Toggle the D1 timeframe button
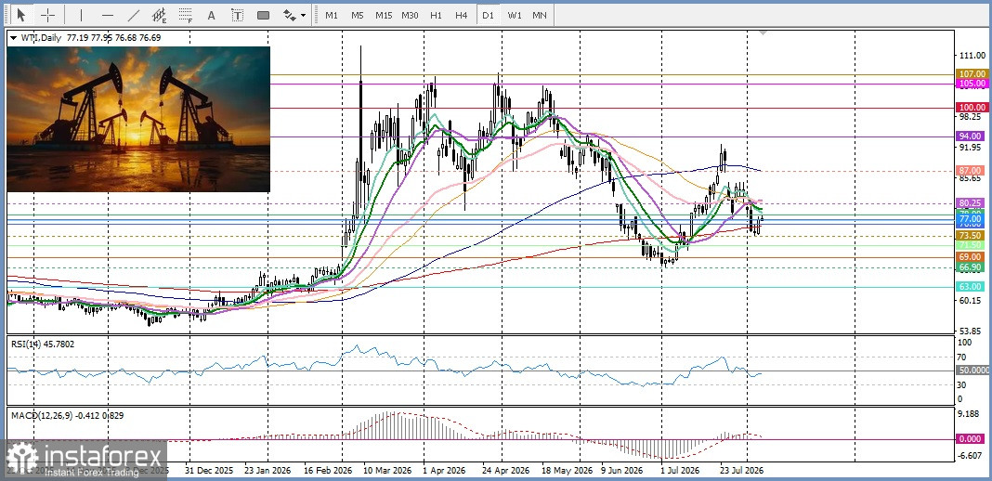Screen dimensions: 992x481 tap(487, 15)
